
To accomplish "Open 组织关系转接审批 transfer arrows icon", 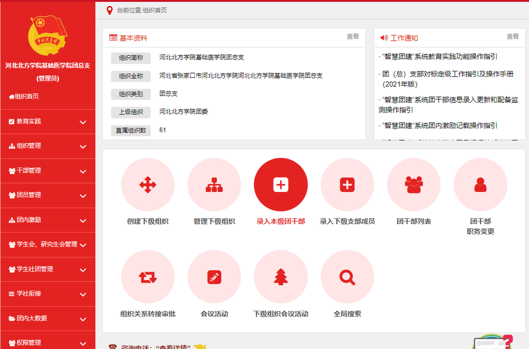I will [x=148, y=277].
